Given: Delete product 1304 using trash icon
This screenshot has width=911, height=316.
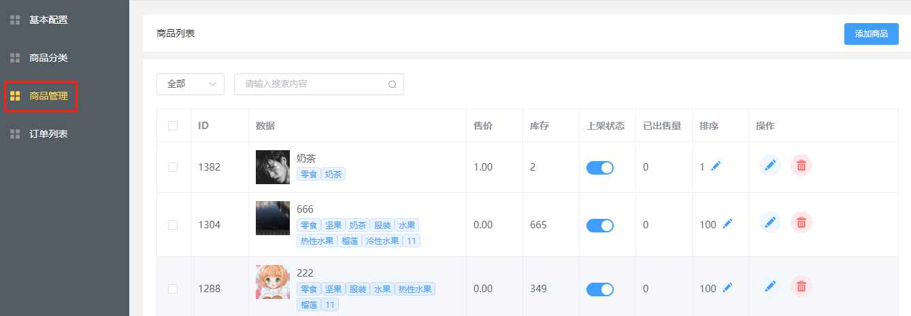Looking at the screenshot, I should coord(801,222).
